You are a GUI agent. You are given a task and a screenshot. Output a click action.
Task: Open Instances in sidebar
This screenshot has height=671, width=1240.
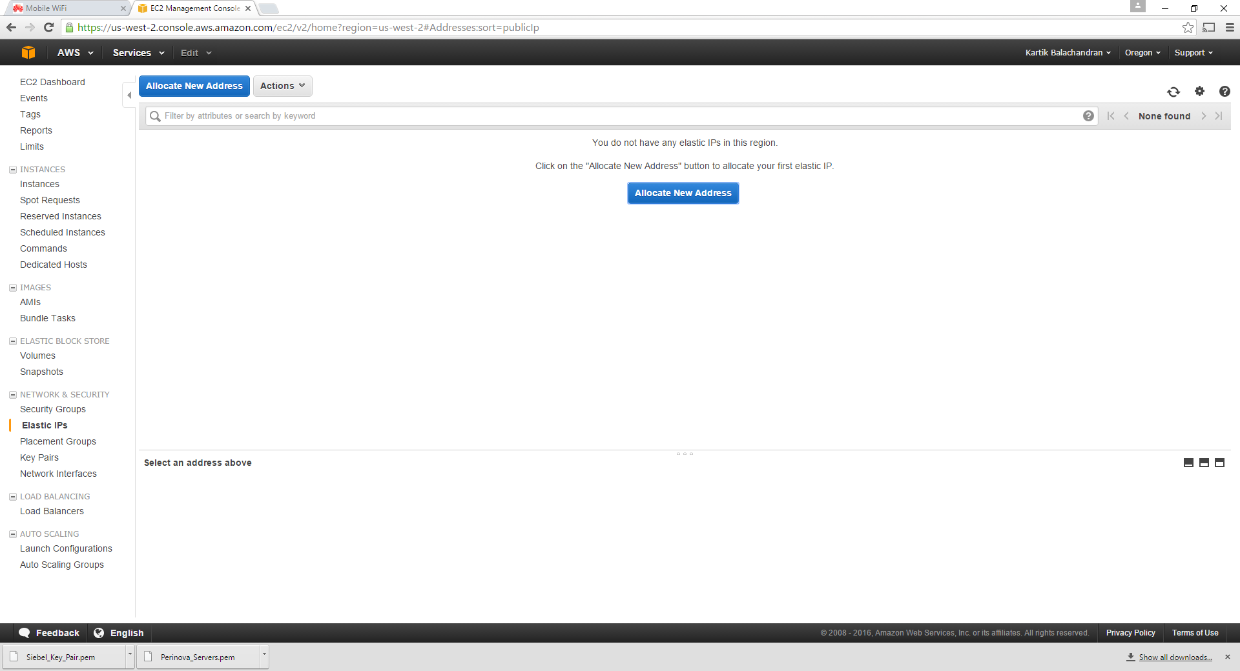point(39,184)
